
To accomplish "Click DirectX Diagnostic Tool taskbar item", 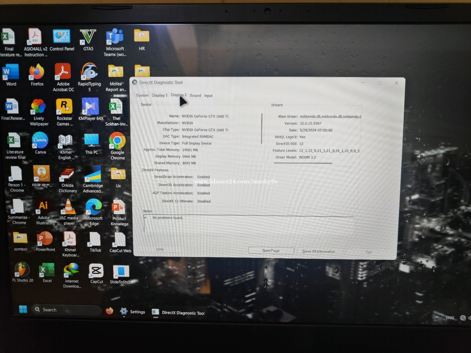I will pyautogui.click(x=178, y=313).
